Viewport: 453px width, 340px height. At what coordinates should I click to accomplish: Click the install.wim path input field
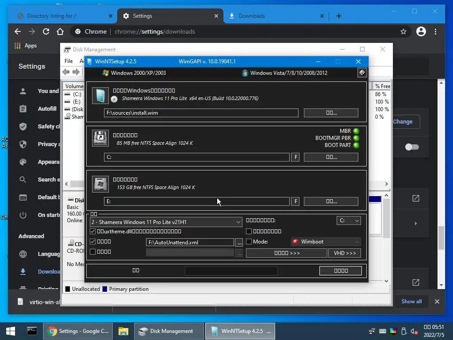pyautogui.click(x=201, y=113)
